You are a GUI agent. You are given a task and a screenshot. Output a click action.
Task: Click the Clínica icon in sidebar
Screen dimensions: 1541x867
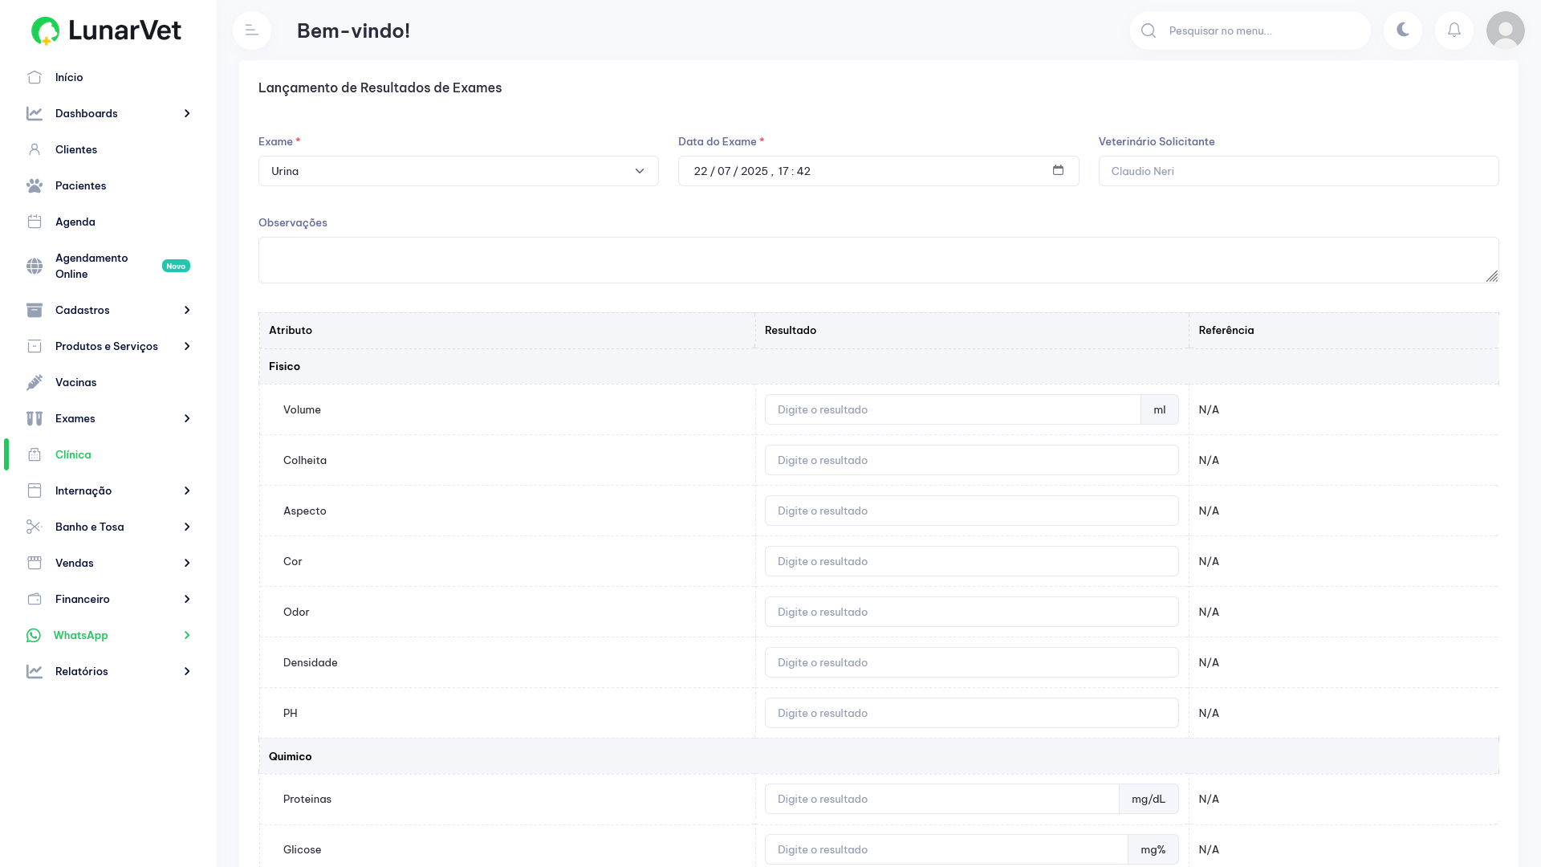click(x=35, y=454)
